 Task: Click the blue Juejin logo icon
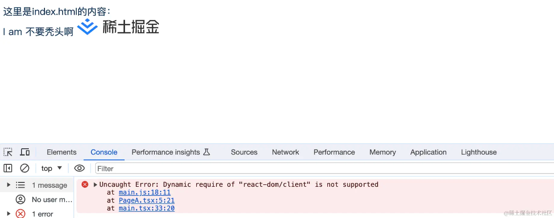click(x=87, y=27)
